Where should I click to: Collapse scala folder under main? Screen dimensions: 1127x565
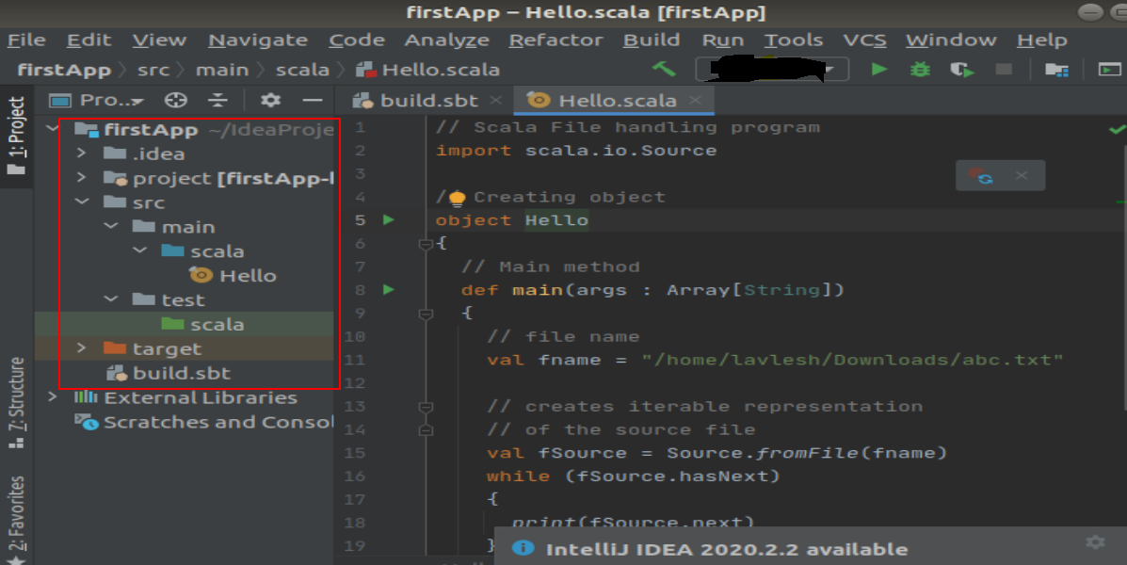coord(139,250)
